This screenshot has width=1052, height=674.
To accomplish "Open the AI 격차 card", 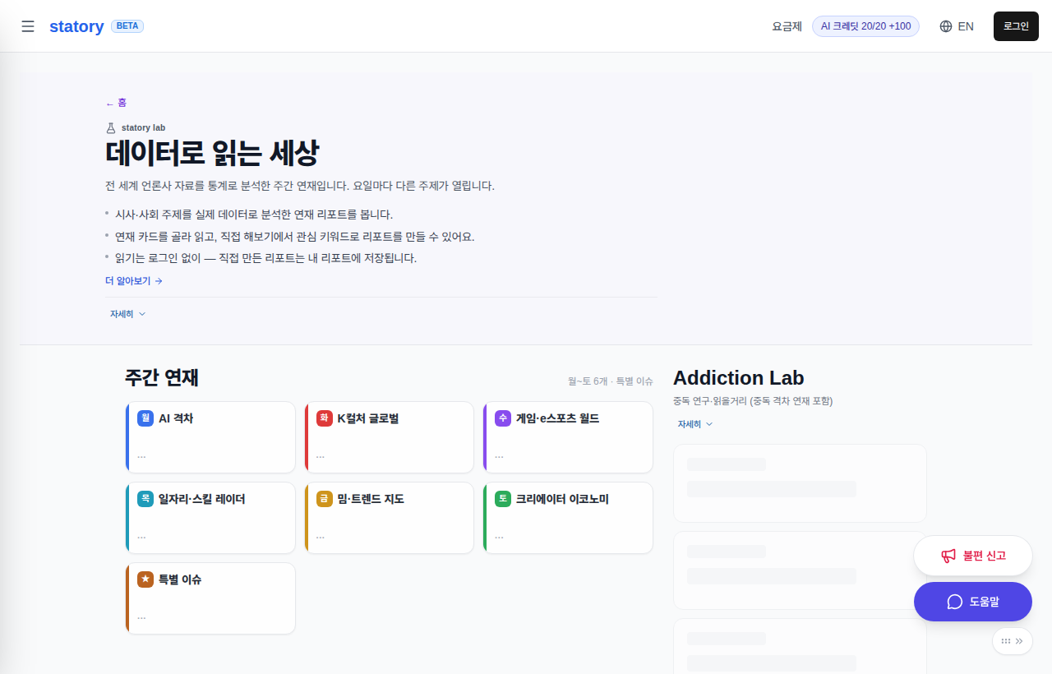I will (x=210, y=437).
